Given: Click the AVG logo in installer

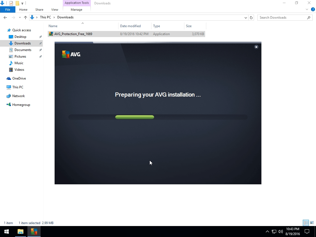Looking at the screenshot, I should 71,54.
